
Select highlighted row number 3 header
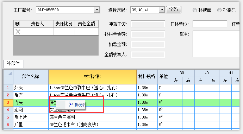click(x=8, y=103)
